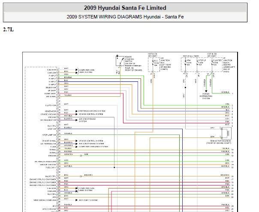Image resolution: width=259 pixels, height=212 pixels.
Task: Click the arrowhead pointing to Anti-Theft System
Action: (76, 200)
